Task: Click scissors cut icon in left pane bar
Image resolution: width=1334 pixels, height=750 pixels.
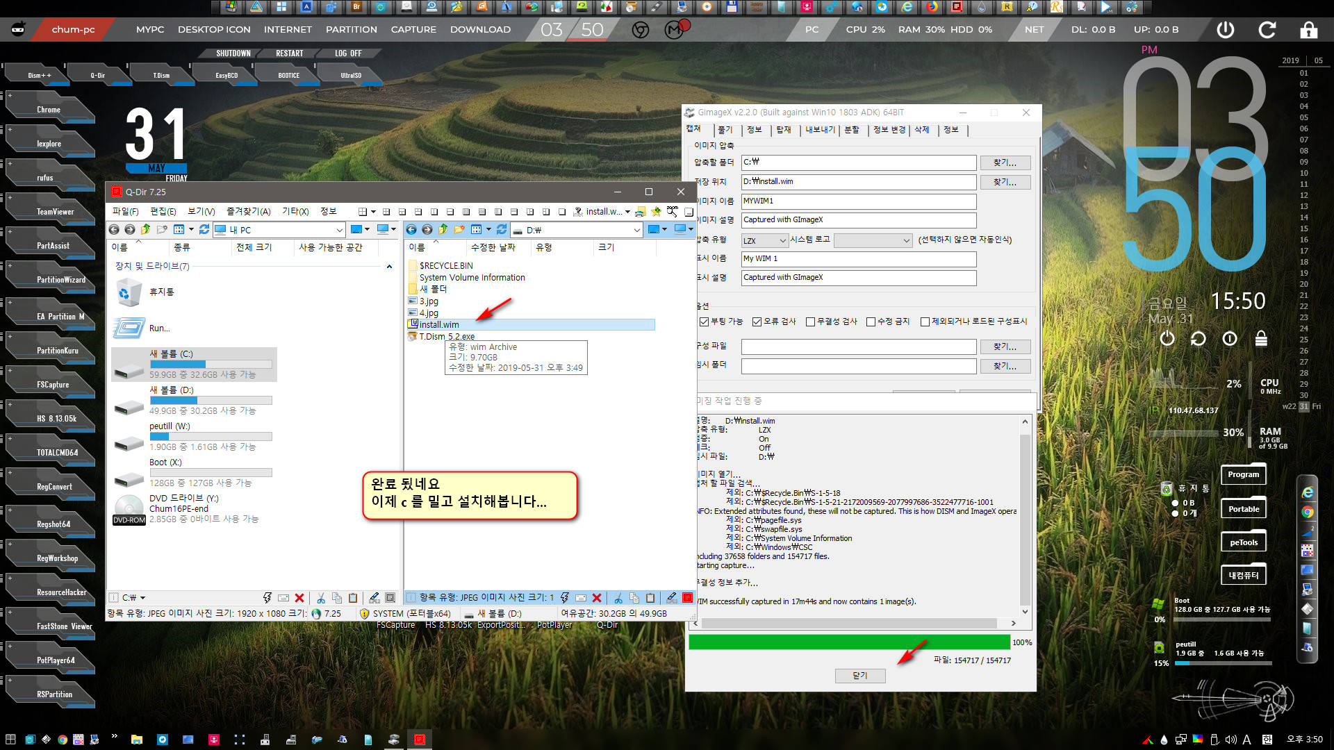Action: tap(321, 598)
